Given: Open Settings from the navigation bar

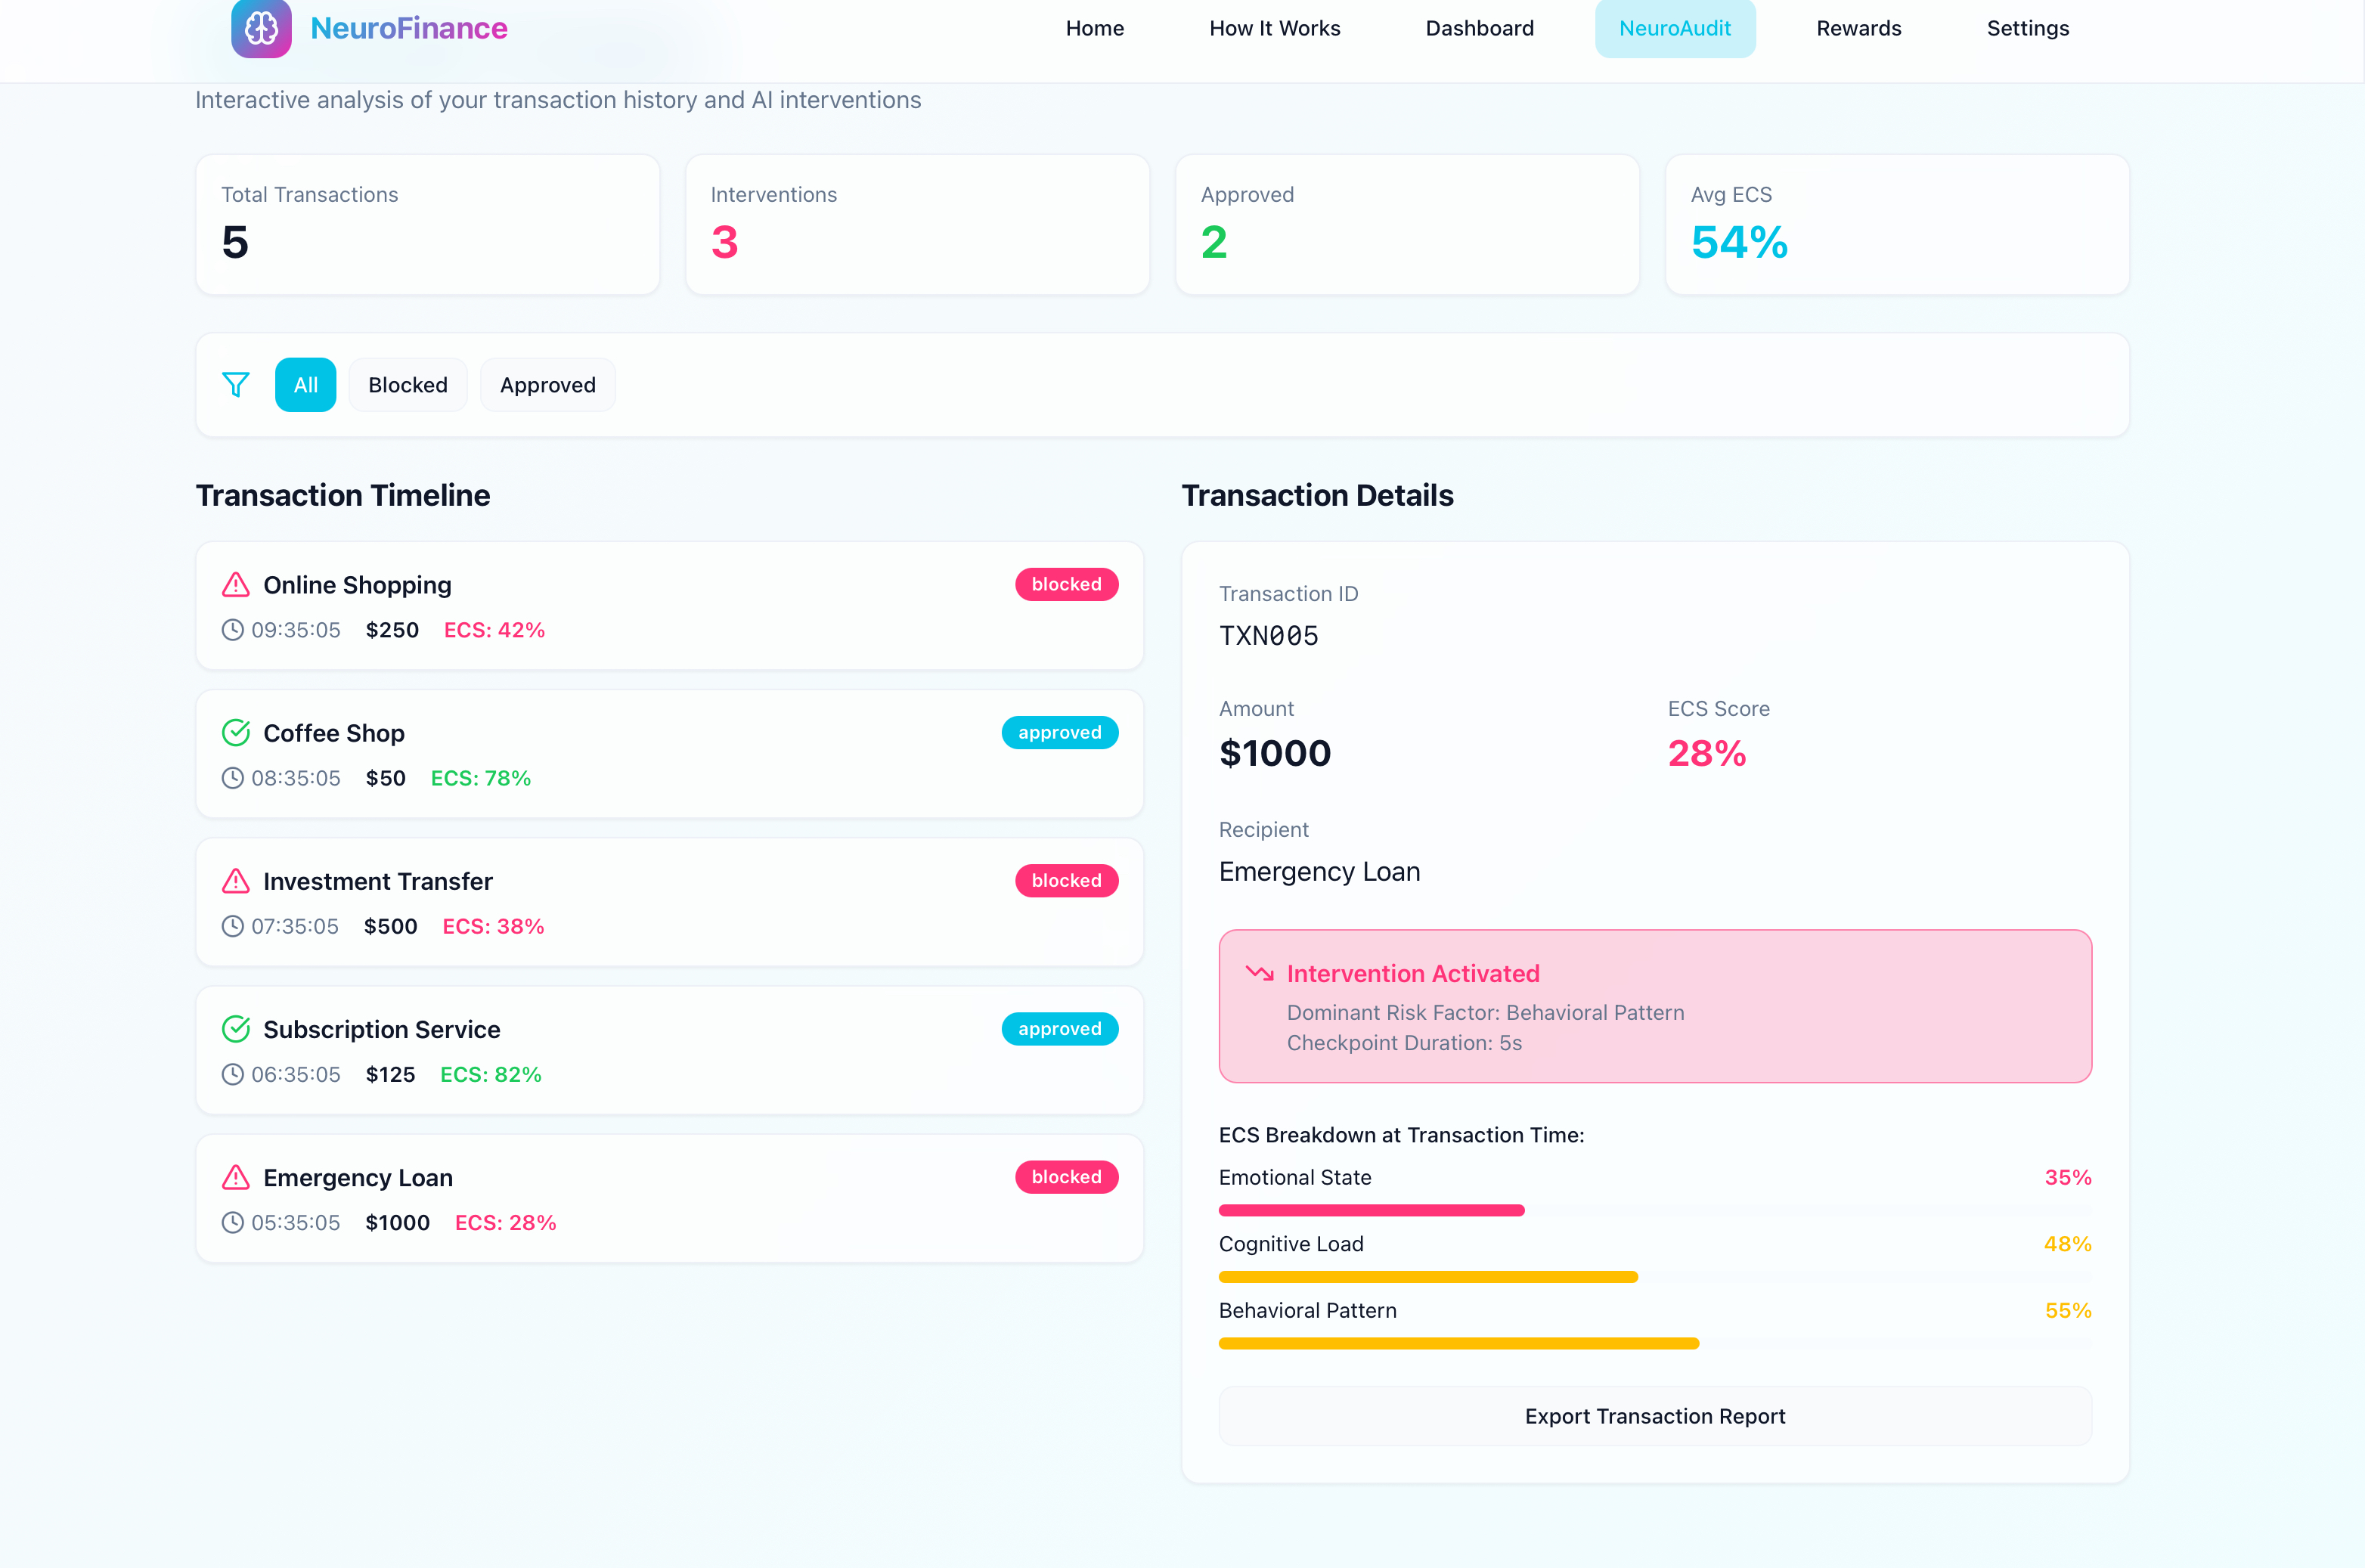Looking at the screenshot, I should [x=2027, y=28].
